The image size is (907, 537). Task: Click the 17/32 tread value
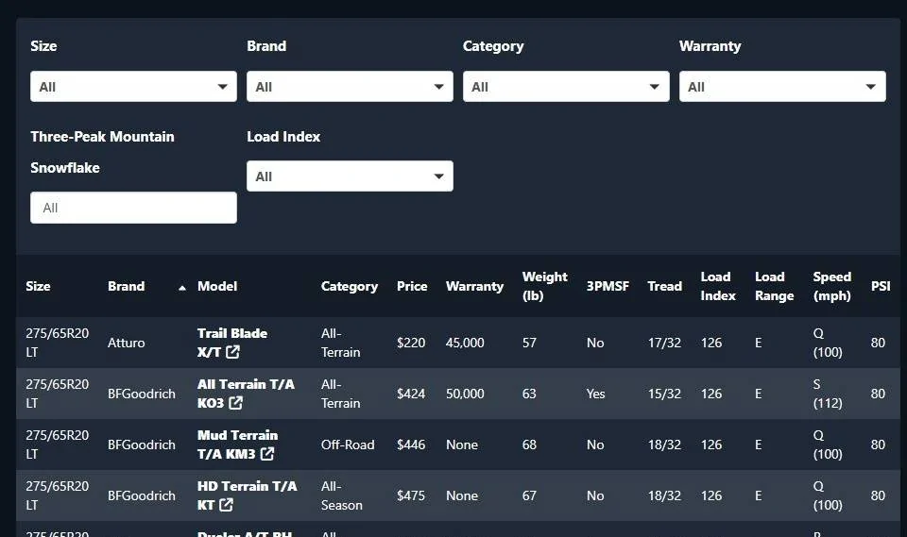tap(664, 343)
